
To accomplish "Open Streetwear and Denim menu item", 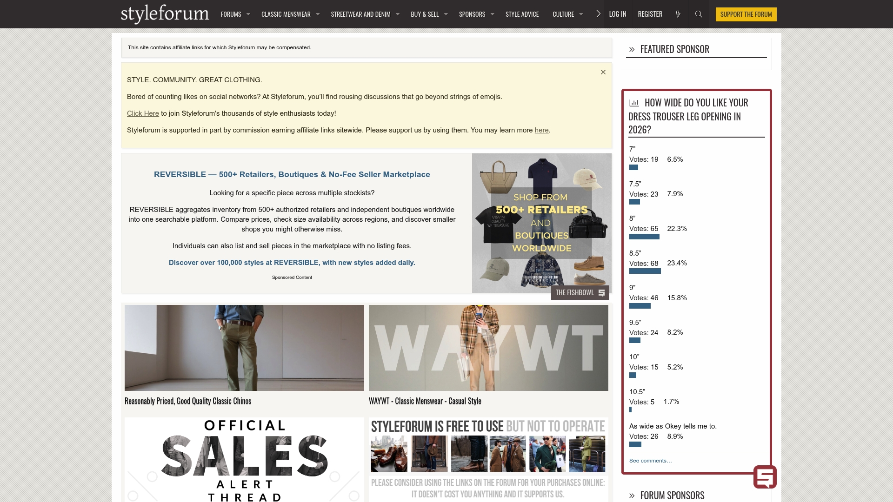I will tap(360, 14).
